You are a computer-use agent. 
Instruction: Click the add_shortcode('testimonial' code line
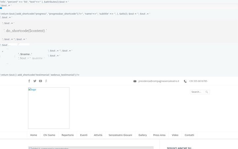pos(40,75)
